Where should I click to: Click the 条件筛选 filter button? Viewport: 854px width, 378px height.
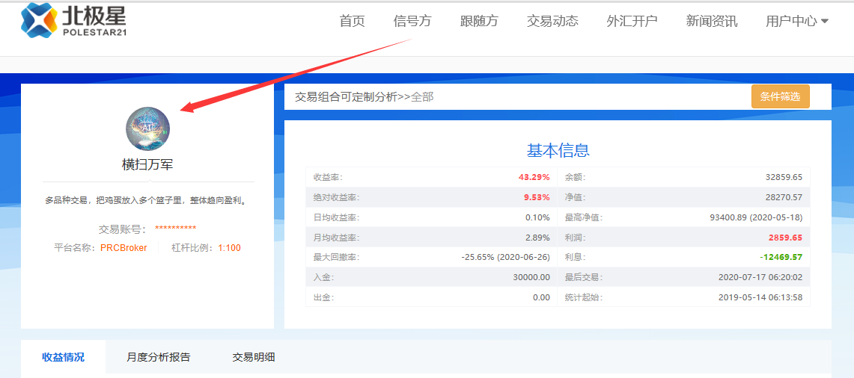coord(780,96)
